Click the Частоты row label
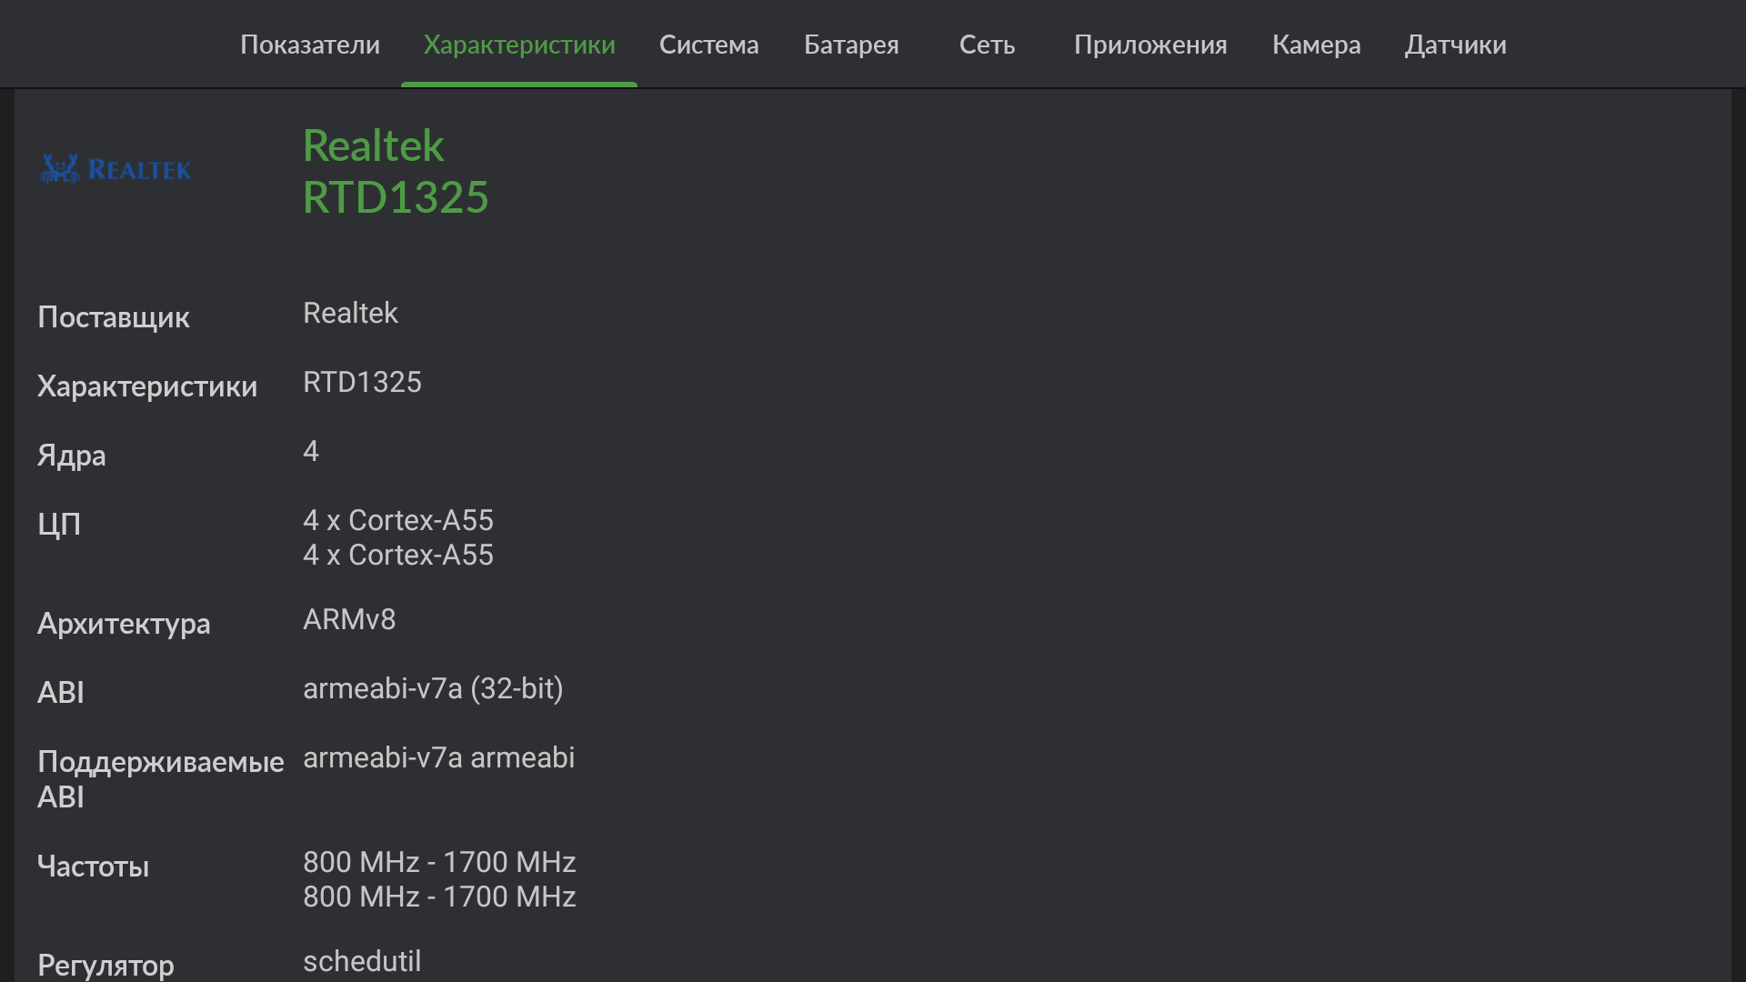Image resolution: width=1746 pixels, height=982 pixels. pos(93,867)
